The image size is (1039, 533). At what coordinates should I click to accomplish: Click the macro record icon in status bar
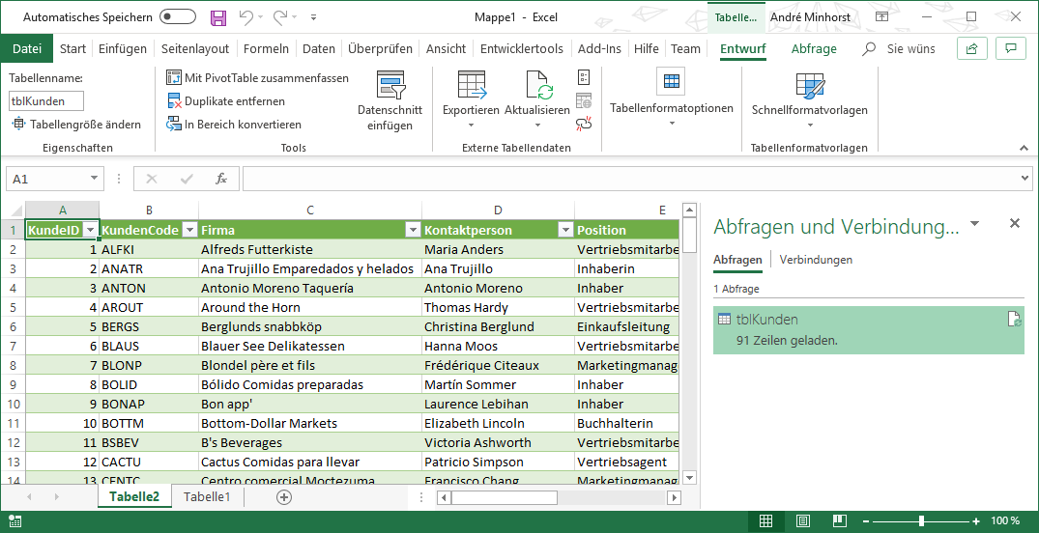(x=14, y=521)
